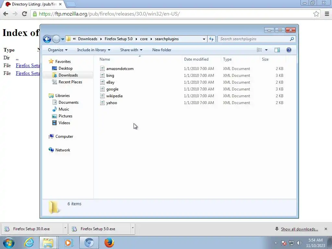Click parent directory '..' link in Chrome
Screen dimensions: 332x249
coord(17,58)
